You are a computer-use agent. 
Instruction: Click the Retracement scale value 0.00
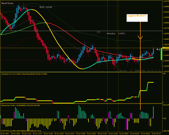coord(165,119)
